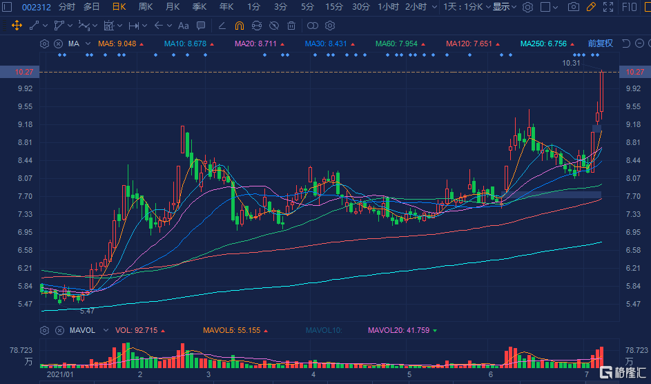Switch to 季K quarterly chart
651x384 pixels.
[200, 7]
